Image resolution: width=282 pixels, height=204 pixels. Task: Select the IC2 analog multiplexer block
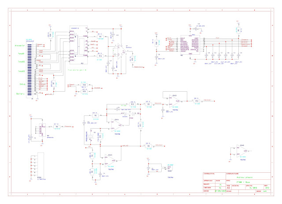tap(79, 45)
